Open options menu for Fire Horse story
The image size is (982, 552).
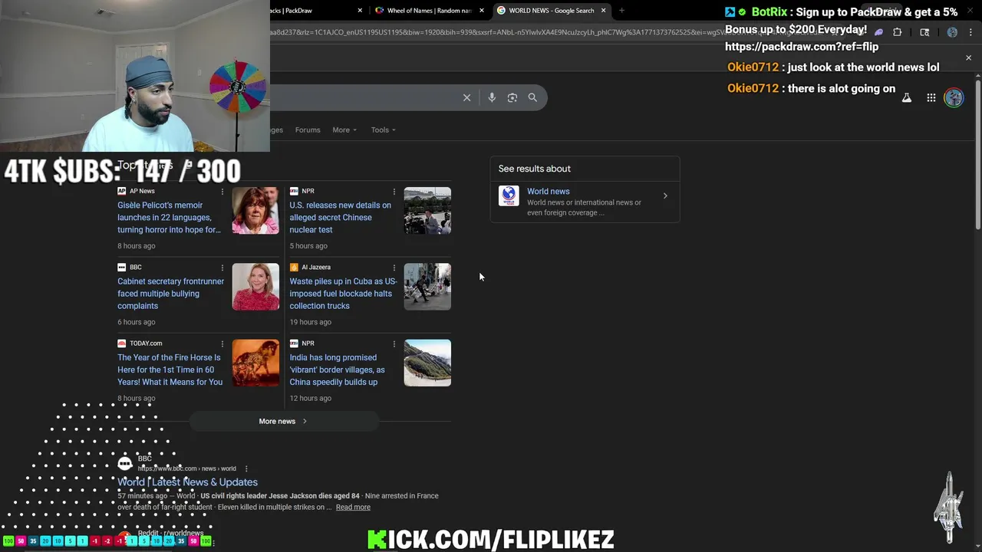[x=222, y=343]
